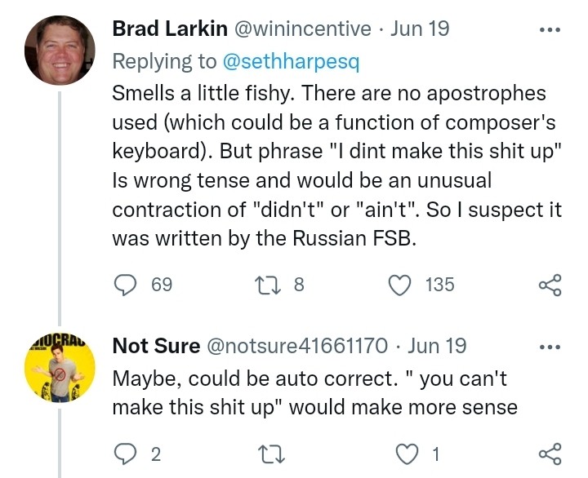Viewport: 588px width, 478px height.
Task: Open Not Sure's profile by name
Action: pyautogui.click(x=156, y=346)
